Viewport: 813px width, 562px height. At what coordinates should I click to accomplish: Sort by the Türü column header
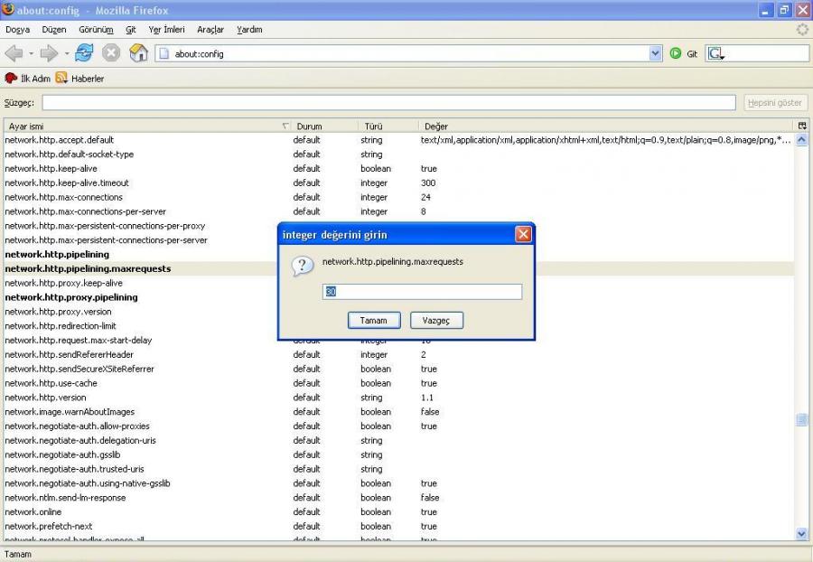(x=388, y=126)
